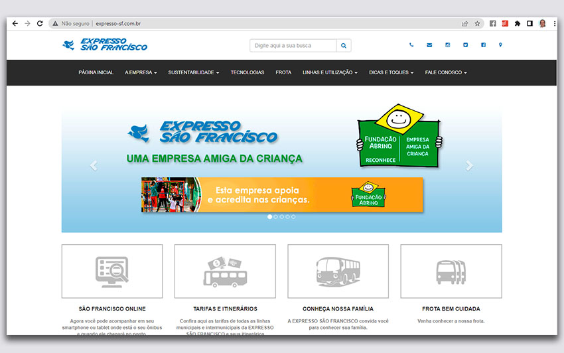This screenshot has height=353, width=564.
Task: Bookmark this page with the star icon
Action: [477, 23]
